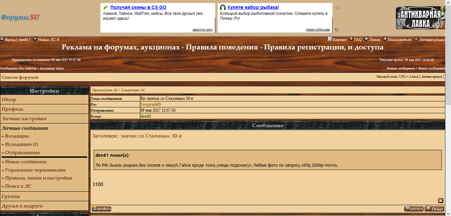Open sender profile with профиль button
Image resolution: width=451 pixels, height=216 pixels.
pyautogui.click(x=101, y=209)
